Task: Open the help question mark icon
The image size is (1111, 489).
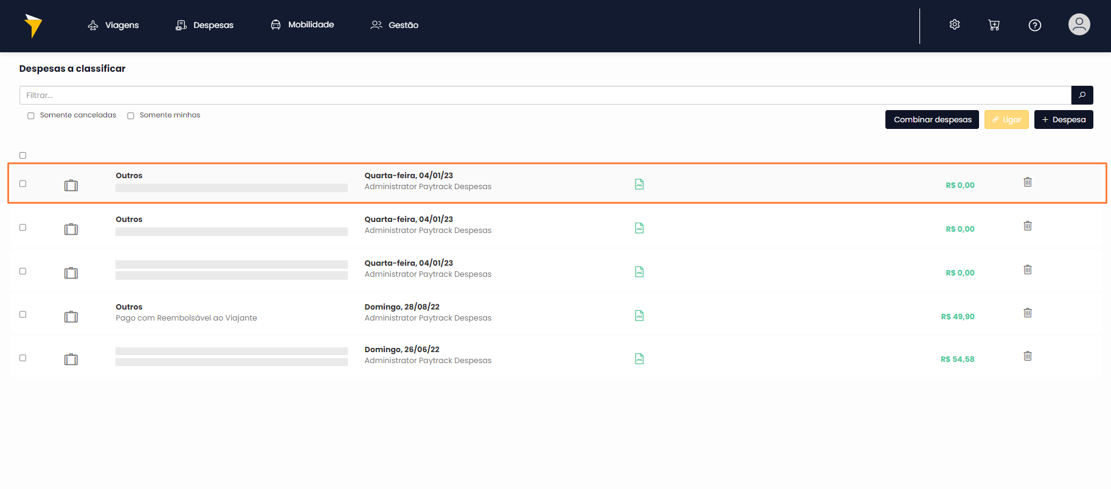Action: 1035,25
